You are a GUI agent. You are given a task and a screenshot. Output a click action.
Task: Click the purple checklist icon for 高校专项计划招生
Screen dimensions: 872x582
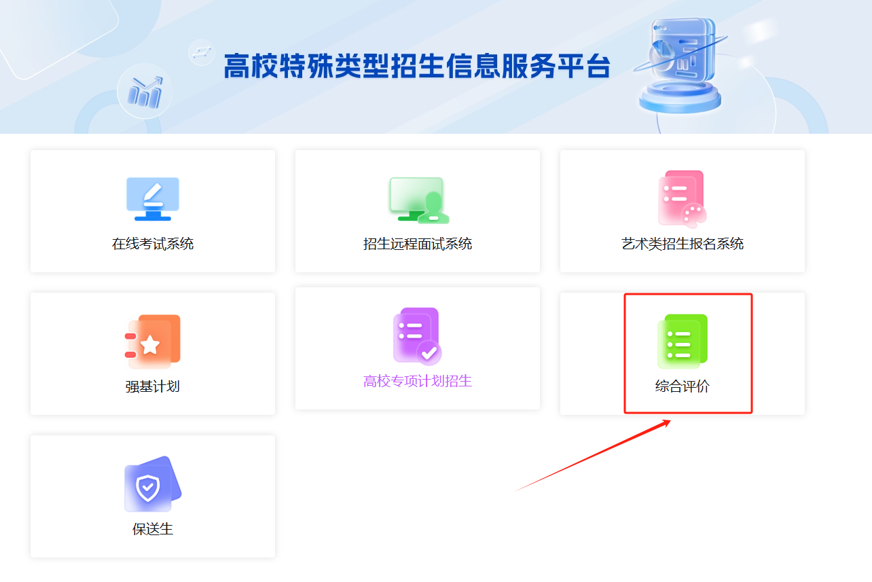417,335
